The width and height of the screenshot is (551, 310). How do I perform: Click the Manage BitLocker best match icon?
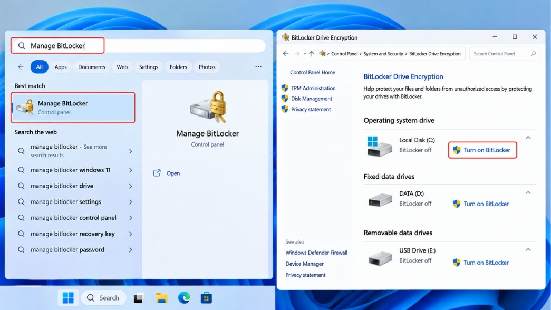[25, 107]
